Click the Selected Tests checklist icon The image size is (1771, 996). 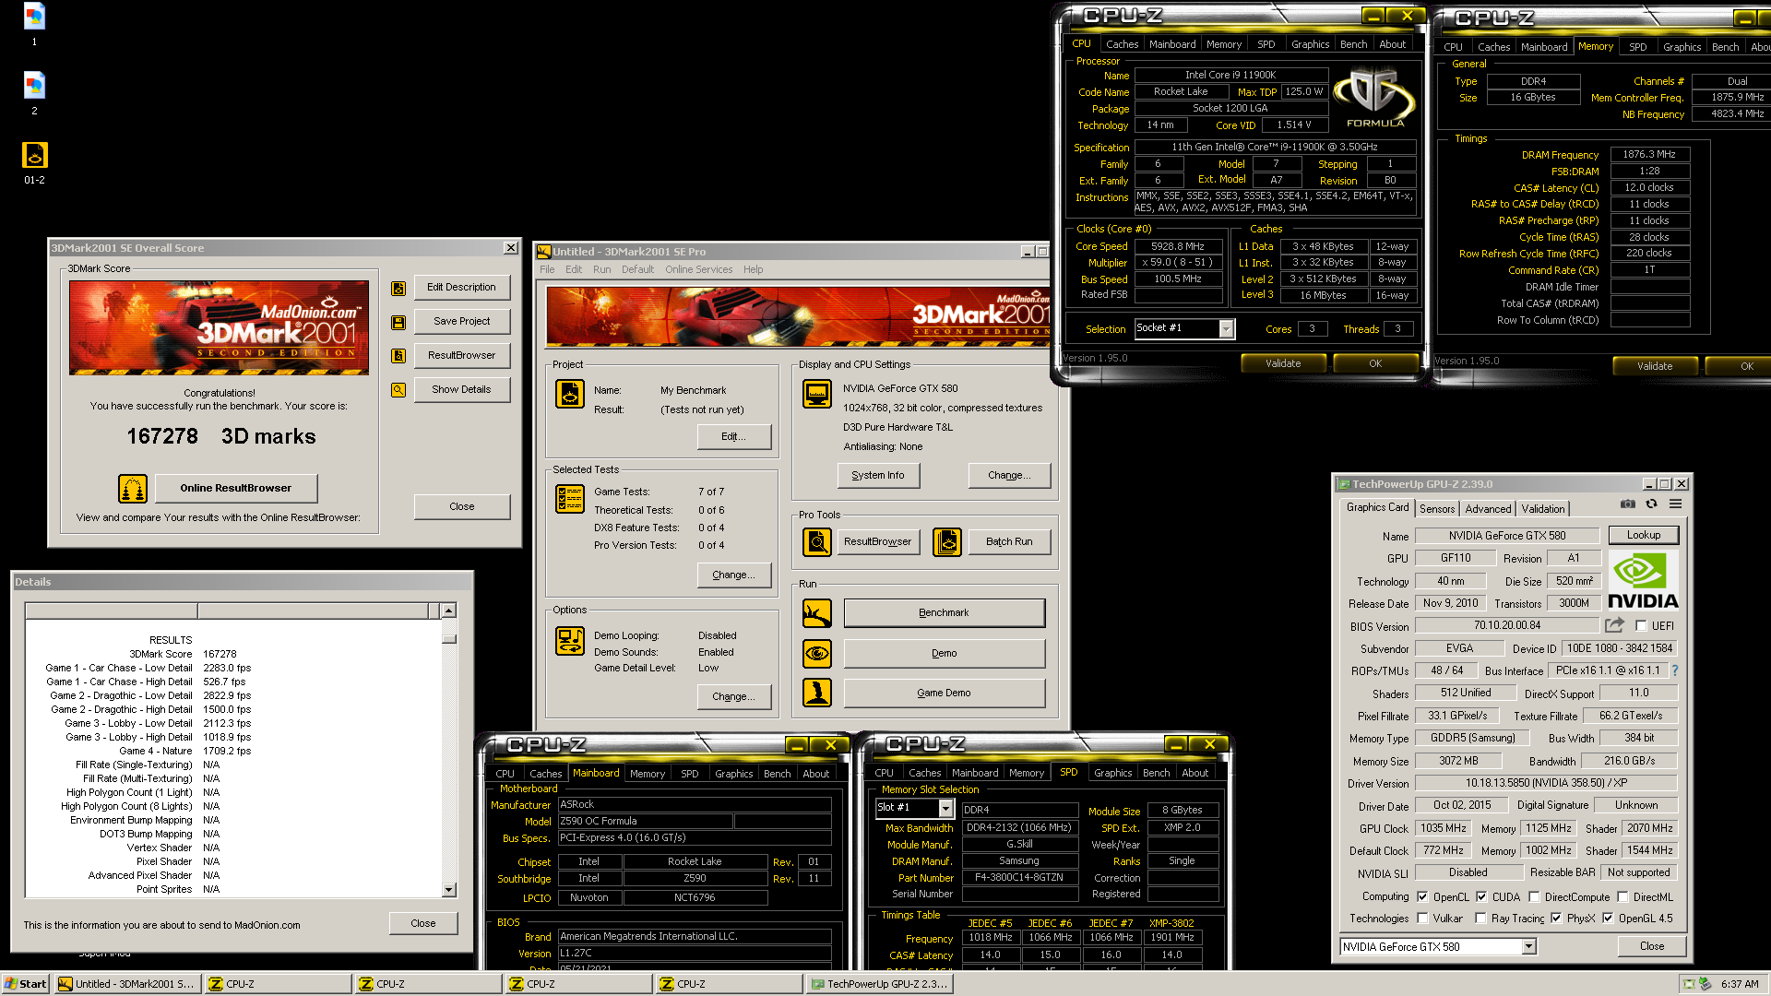(570, 499)
